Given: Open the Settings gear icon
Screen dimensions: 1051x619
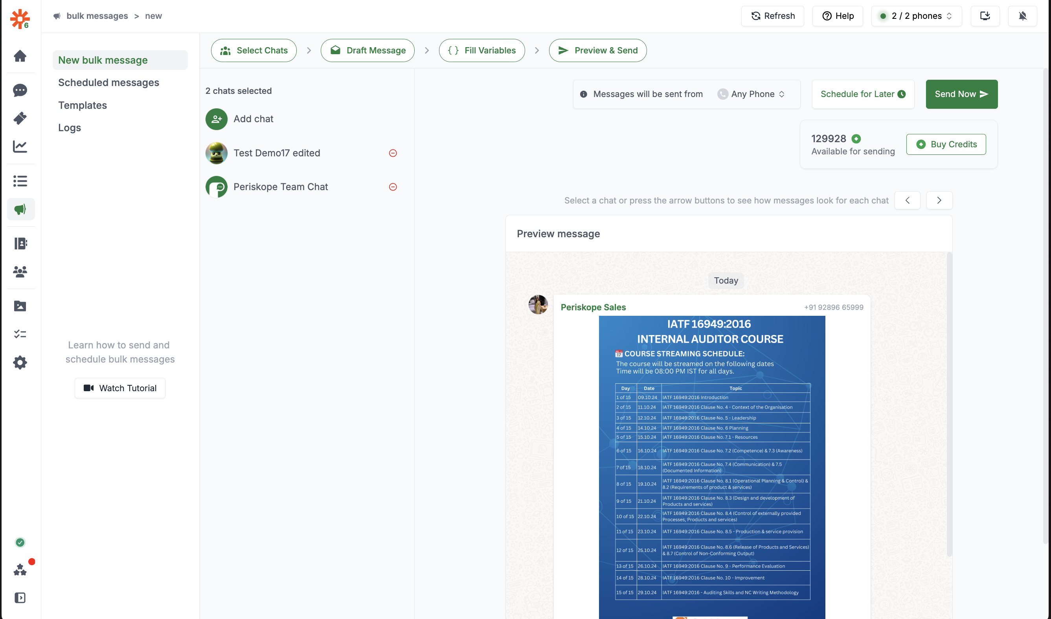Looking at the screenshot, I should pyautogui.click(x=20, y=363).
